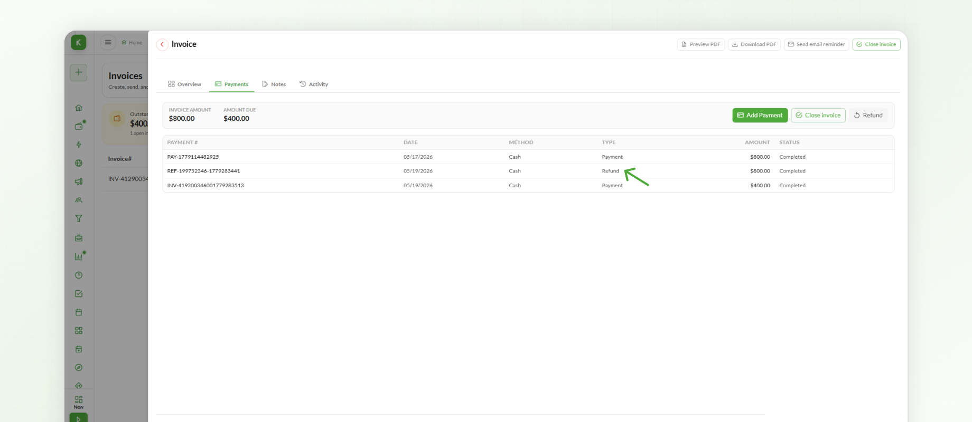The image size is (972, 422).
Task: Open the hamburger menu in the top bar
Action: point(108,42)
